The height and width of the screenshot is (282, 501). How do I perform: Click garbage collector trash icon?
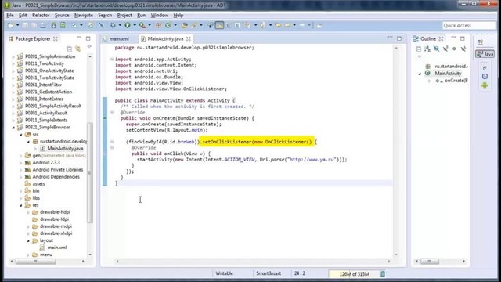point(383,273)
